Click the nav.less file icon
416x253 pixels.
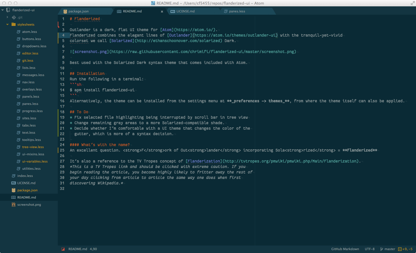(18, 82)
